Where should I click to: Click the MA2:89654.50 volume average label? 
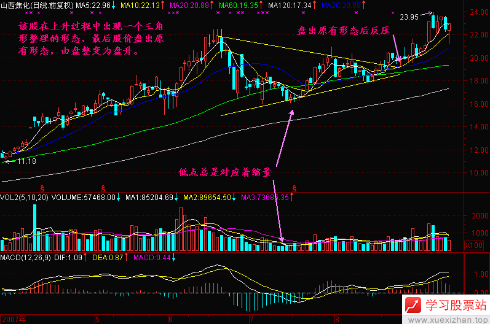(x=207, y=198)
